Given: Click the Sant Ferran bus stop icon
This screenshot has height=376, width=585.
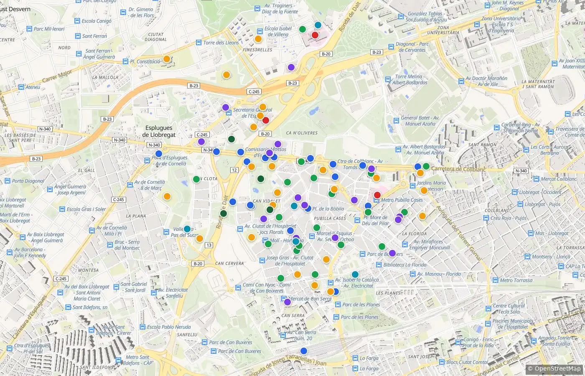Looking at the screenshot, I should point(78,36).
